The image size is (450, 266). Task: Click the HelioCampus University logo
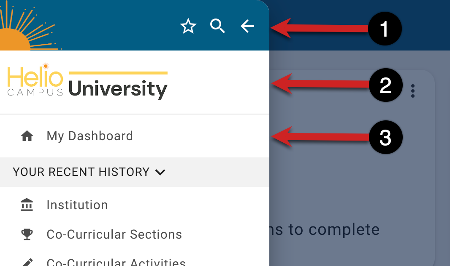[x=87, y=83]
